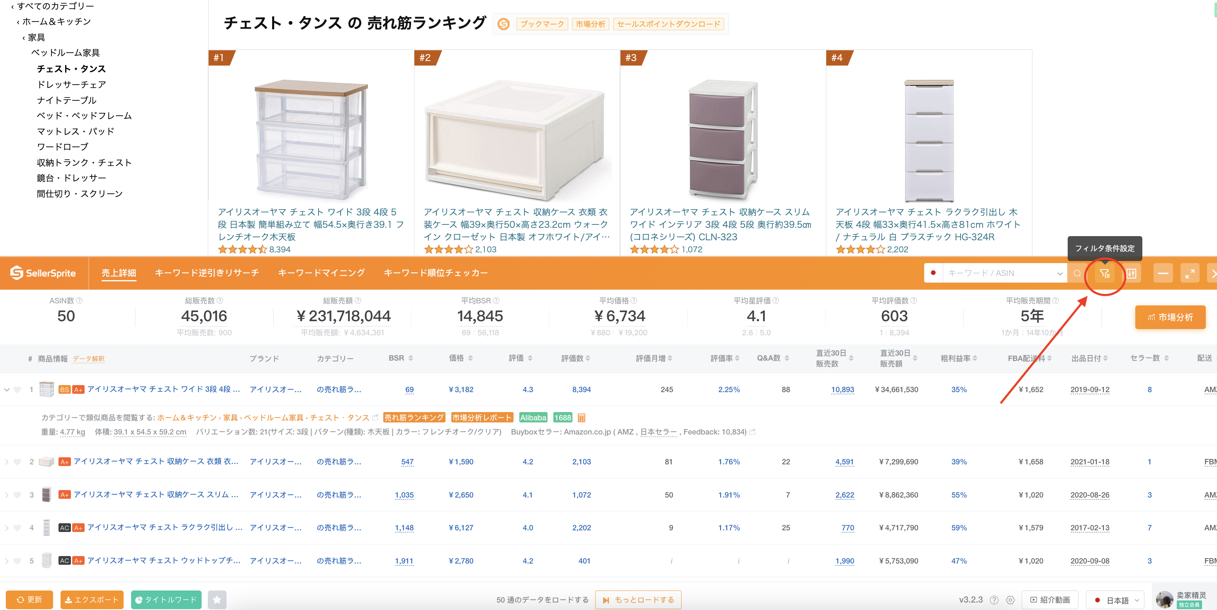This screenshot has width=1217, height=610.
Task: Click the help icon beside 平均評価数
Action: (x=913, y=300)
